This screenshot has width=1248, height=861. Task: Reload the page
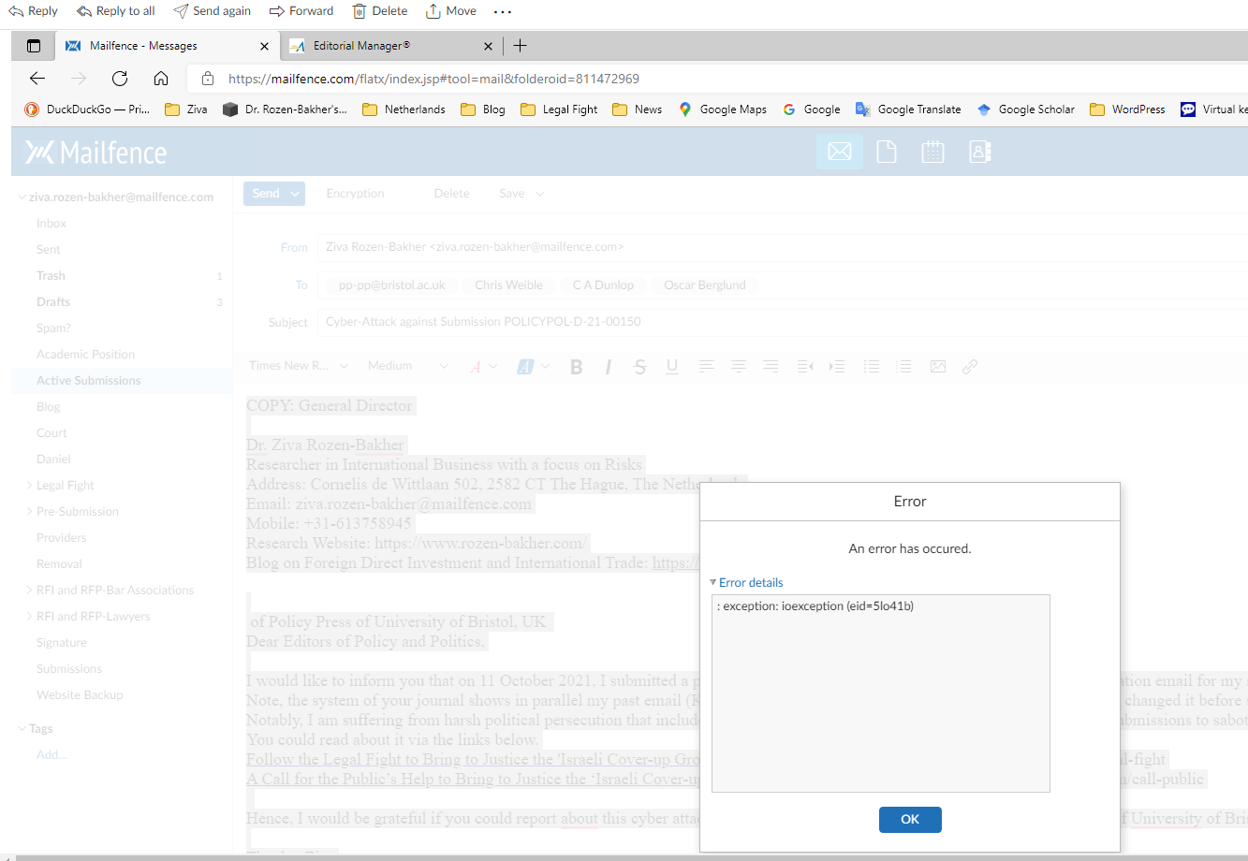(x=120, y=79)
